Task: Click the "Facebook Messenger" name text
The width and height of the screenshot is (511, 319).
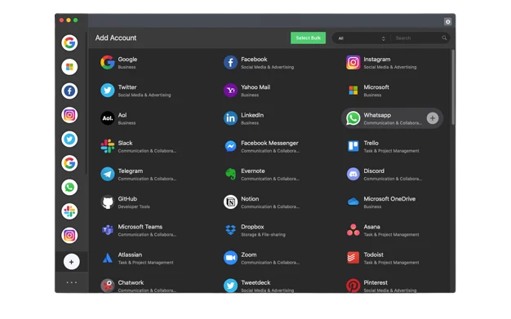Action: pyautogui.click(x=269, y=143)
